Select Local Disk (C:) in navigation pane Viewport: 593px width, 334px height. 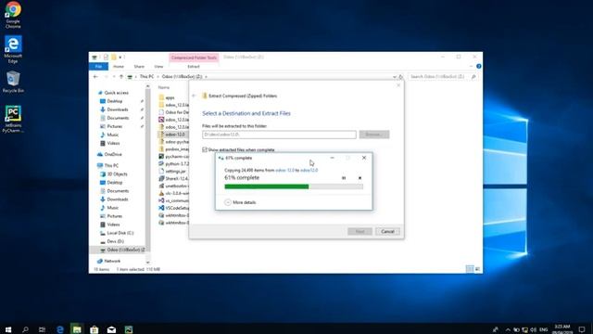point(120,233)
